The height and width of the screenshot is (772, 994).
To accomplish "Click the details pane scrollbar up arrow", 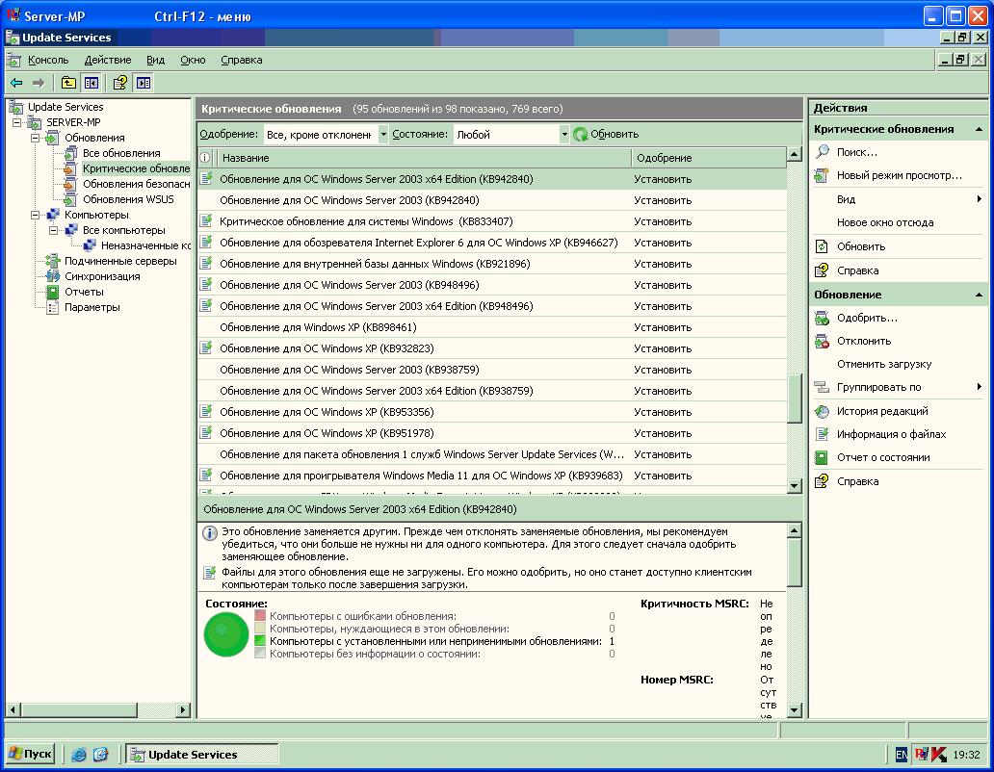I will click(795, 530).
